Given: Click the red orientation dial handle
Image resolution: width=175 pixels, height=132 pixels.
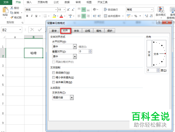Looking at the screenshot, I should [x=165, y=54].
